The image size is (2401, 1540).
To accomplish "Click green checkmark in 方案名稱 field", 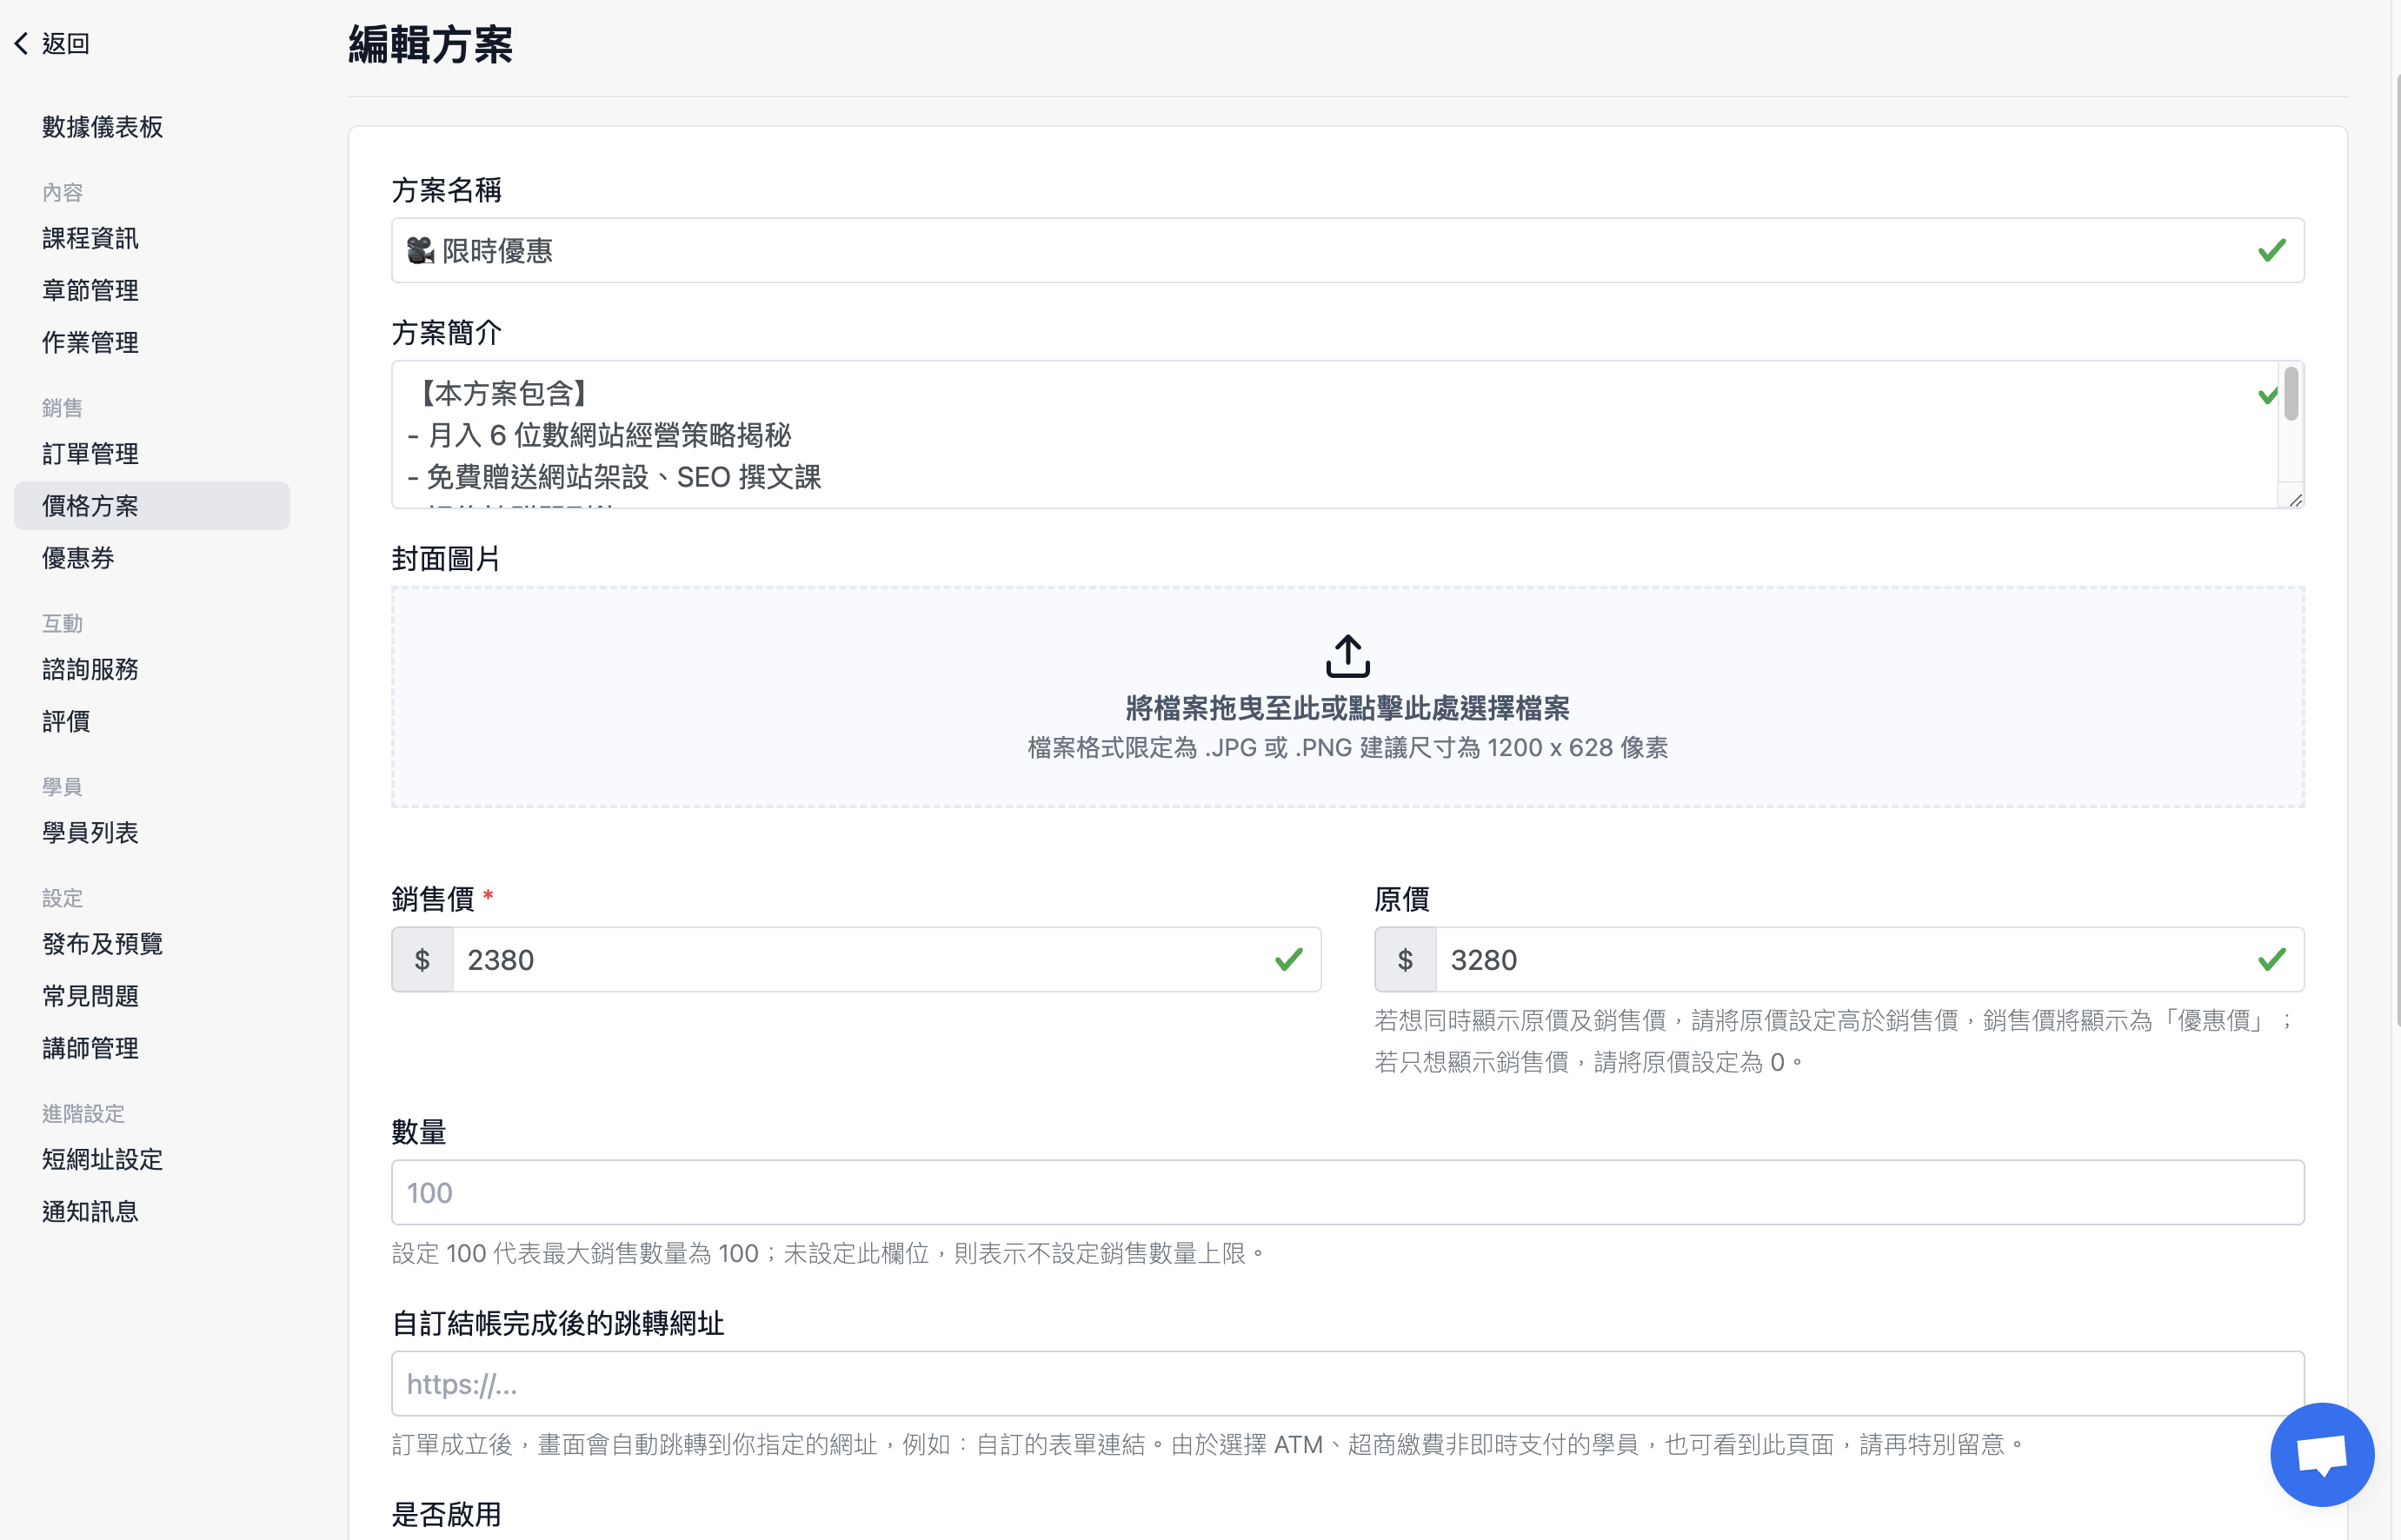I will [2271, 250].
